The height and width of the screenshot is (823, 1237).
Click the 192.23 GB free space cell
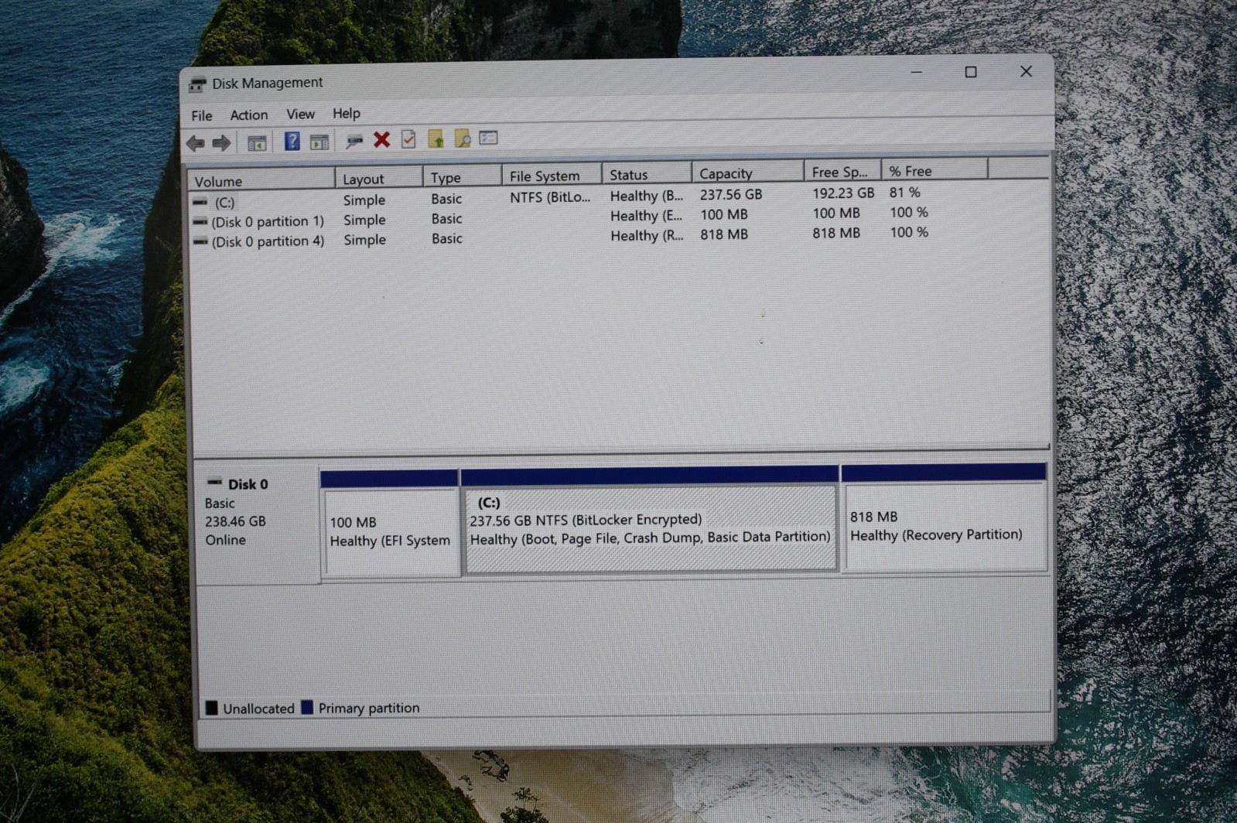tap(843, 193)
